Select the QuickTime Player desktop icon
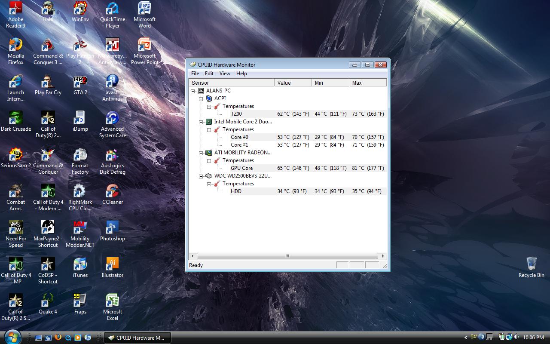The image size is (550, 344). (113, 15)
